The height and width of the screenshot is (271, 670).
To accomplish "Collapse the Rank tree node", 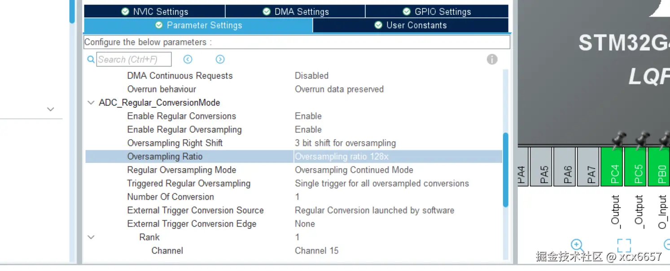I will [91, 237].
